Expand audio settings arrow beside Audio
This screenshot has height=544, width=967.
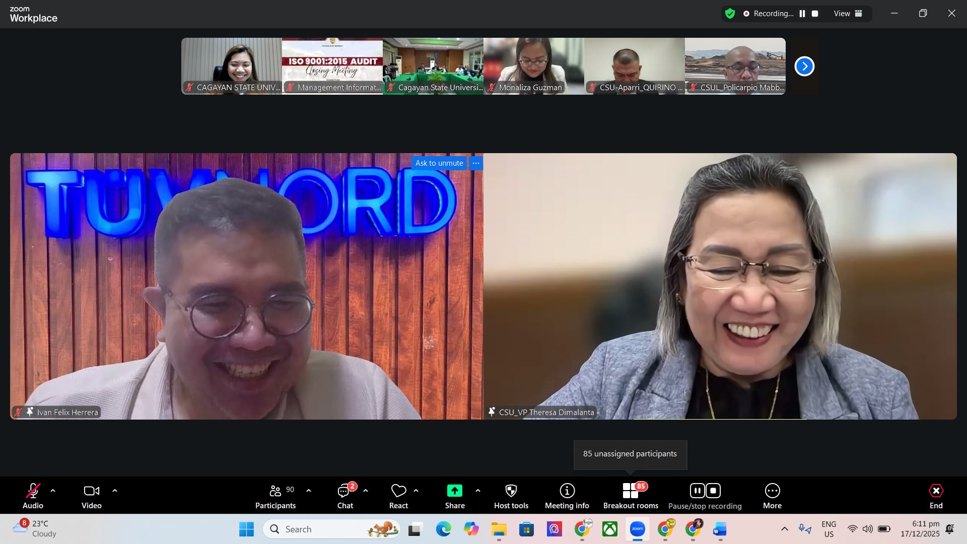point(53,491)
